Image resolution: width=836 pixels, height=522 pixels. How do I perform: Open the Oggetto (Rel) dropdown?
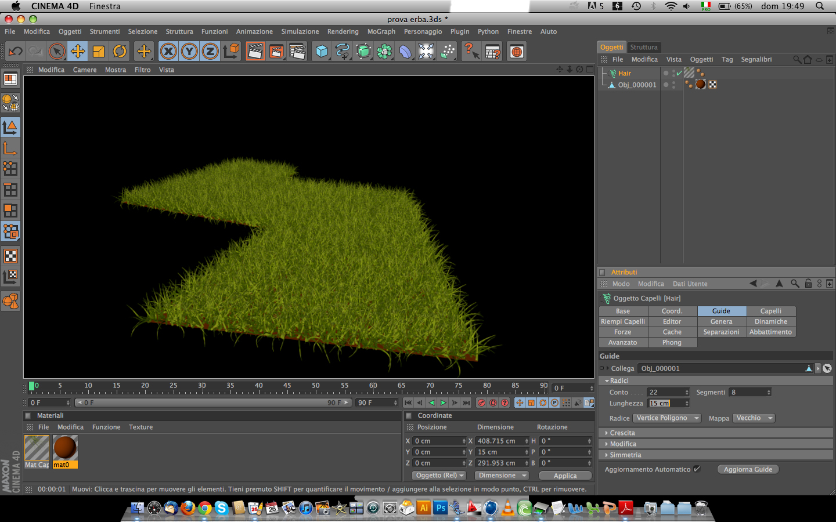[x=439, y=476]
